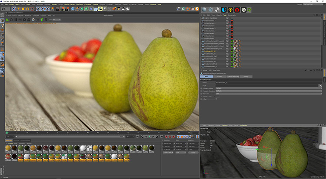Open Materials menu in Live Viewer
Screen dimensions: 326x179
[28, 16]
